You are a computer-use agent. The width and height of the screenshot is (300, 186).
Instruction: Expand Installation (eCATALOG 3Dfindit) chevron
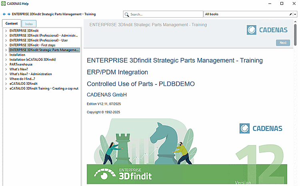[6, 60]
